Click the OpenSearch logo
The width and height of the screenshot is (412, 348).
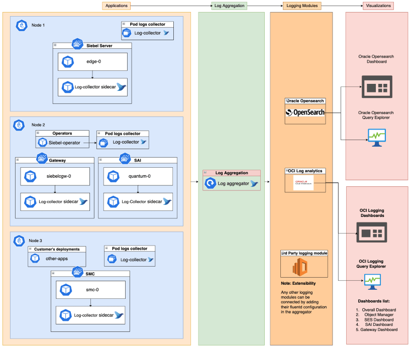click(x=305, y=112)
